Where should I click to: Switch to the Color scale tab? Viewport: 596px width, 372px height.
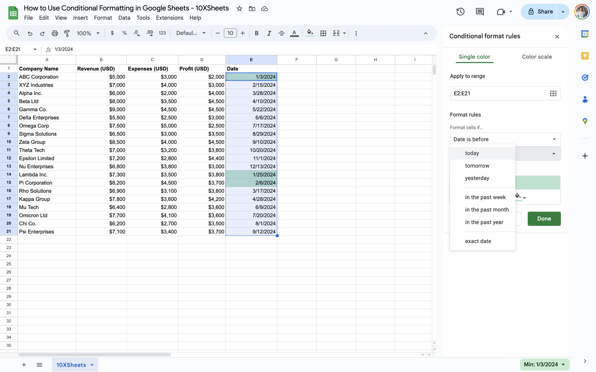tap(537, 57)
